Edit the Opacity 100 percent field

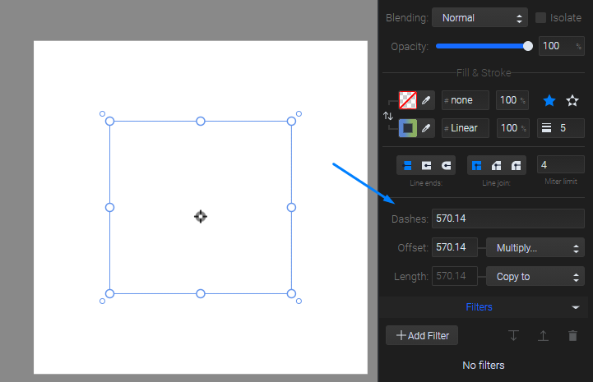click(x=561, y=46)
